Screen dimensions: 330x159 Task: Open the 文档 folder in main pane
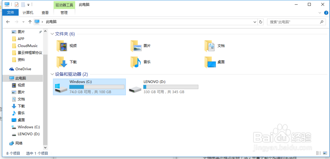214,46
